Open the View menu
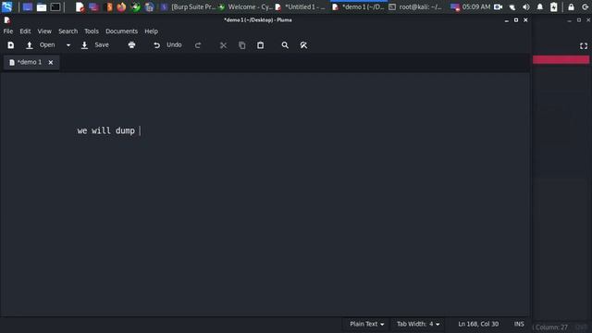Image resolution: width=592 pixels, height=333 pixels. [44, 31]
